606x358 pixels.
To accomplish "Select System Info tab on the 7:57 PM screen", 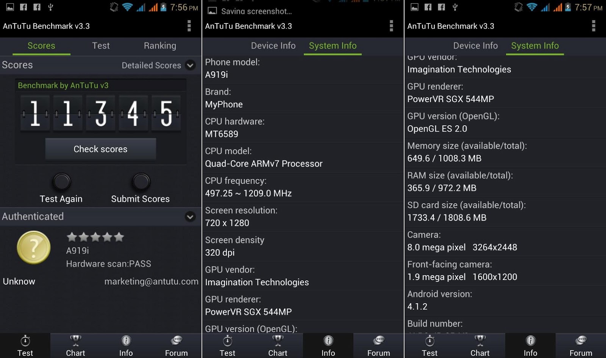I will coord(535,46).
